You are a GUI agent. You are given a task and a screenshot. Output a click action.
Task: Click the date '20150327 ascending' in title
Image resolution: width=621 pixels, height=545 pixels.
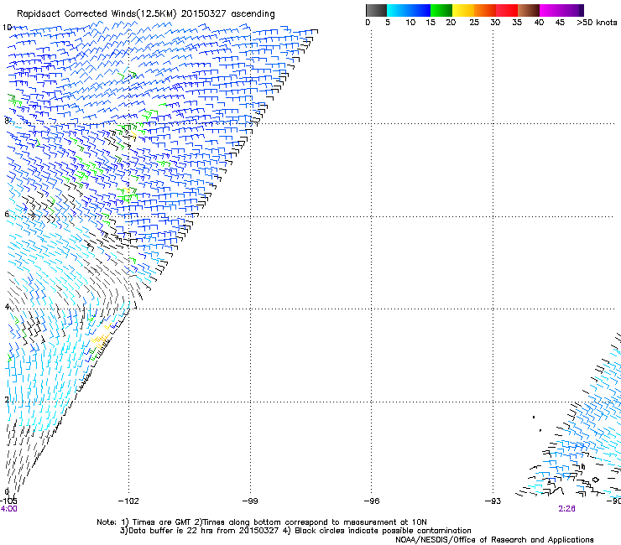click(227, 14)
